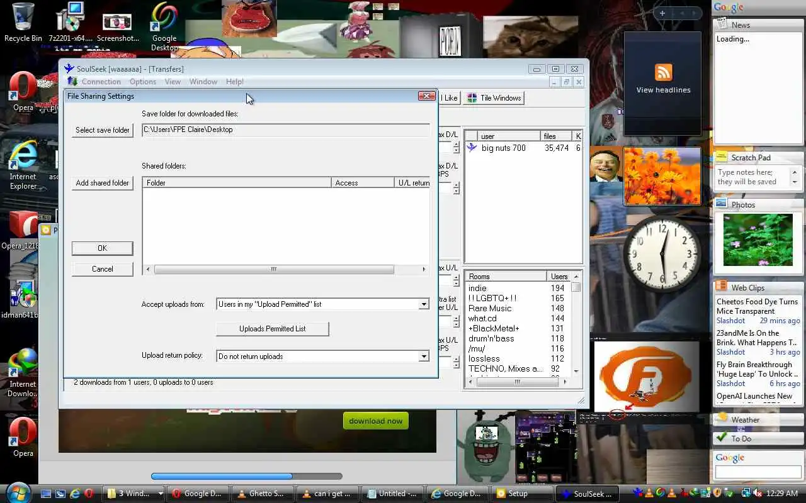This screenshot has width=806, height=503.
Task: Open the 'Upload return policy' dropdown
Action: tap(423, 357)
